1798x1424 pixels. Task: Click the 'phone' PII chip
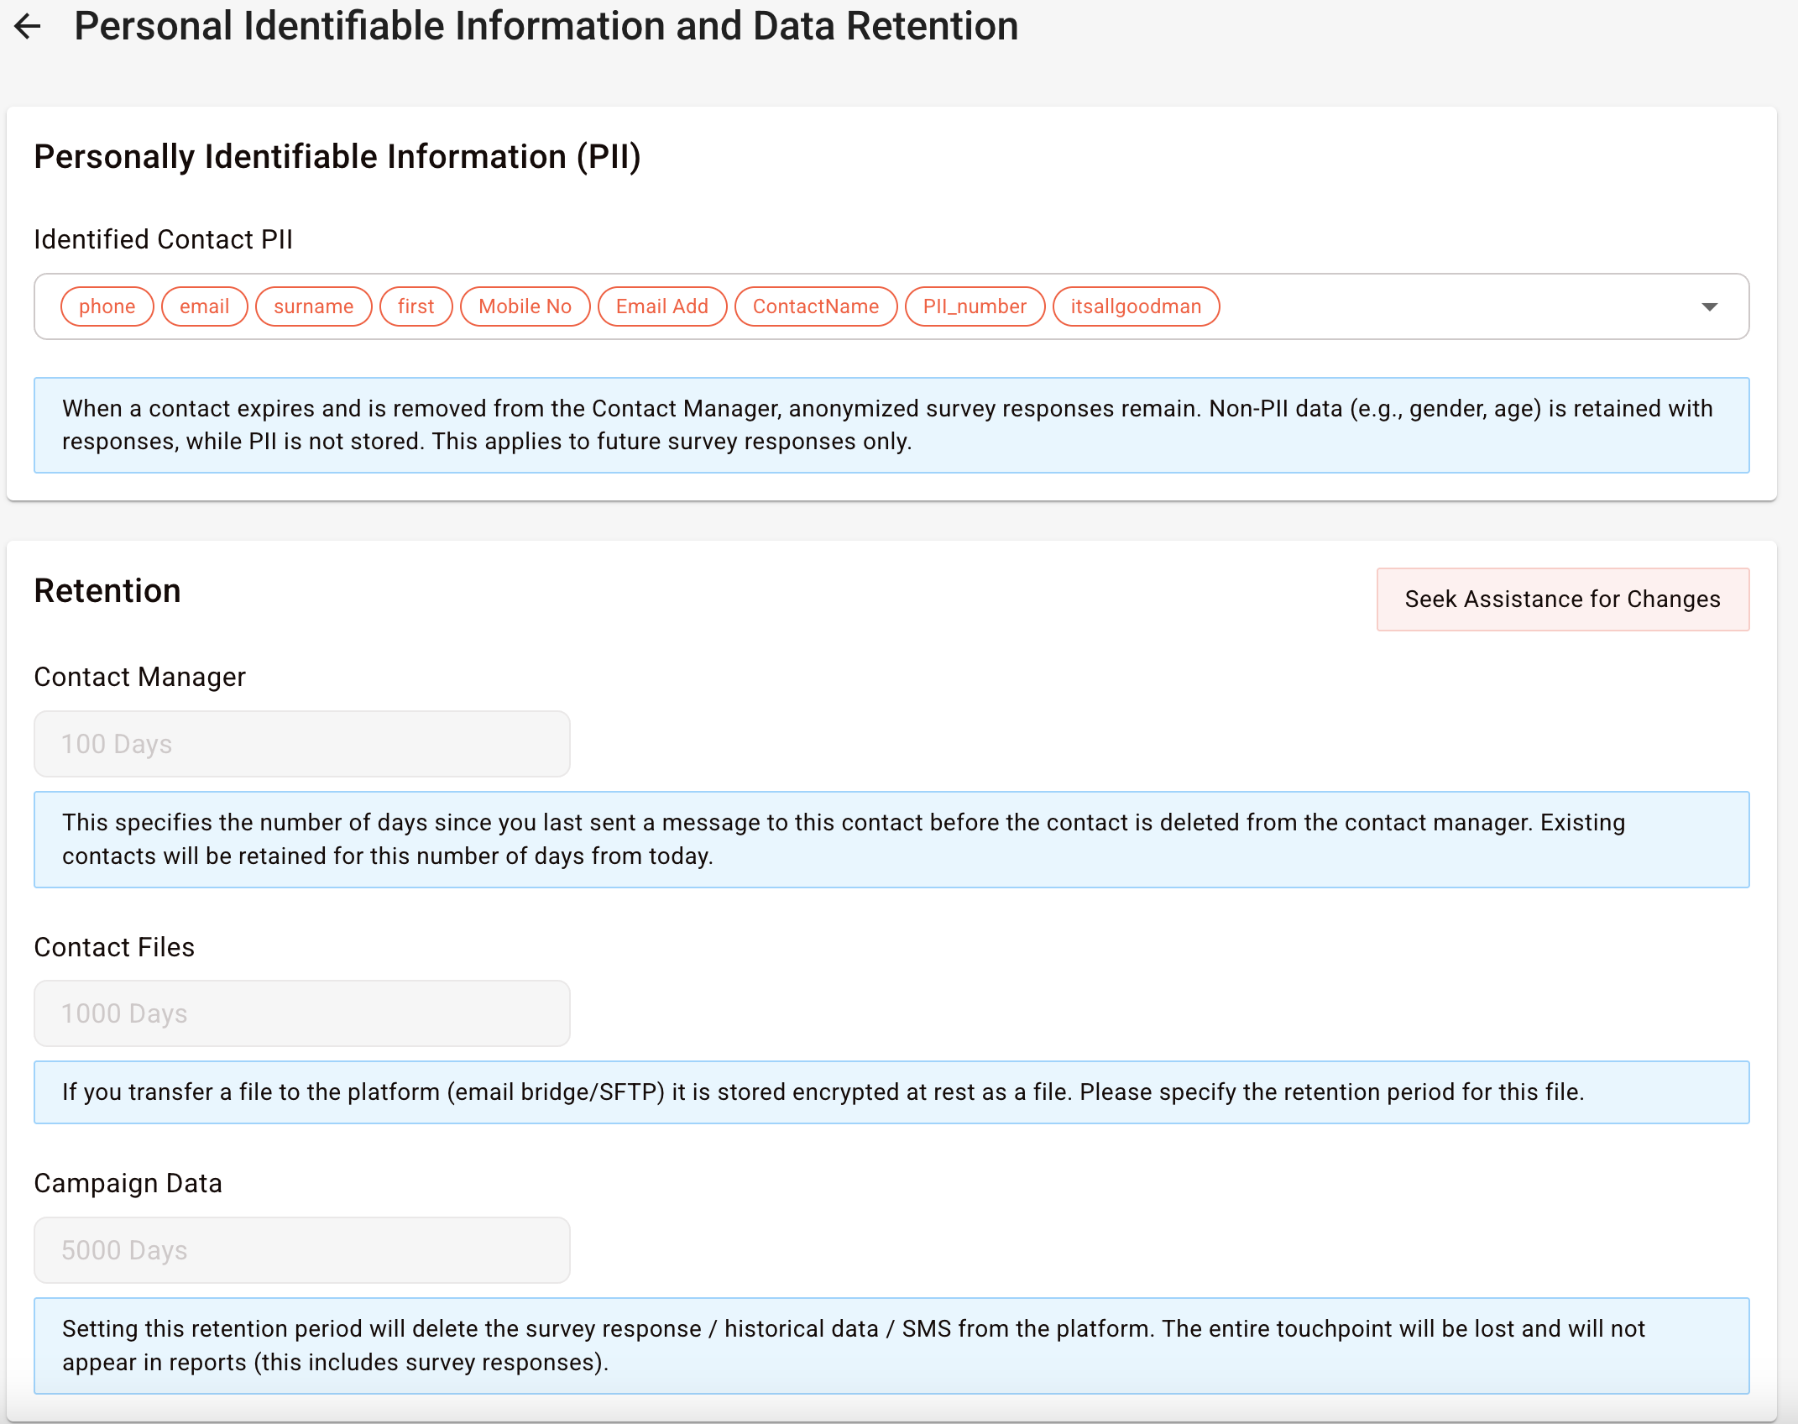click(107, 307)
